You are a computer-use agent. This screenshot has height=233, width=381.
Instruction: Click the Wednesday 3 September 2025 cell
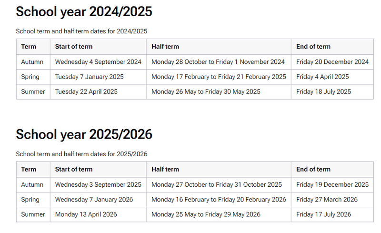coord(98,184)
